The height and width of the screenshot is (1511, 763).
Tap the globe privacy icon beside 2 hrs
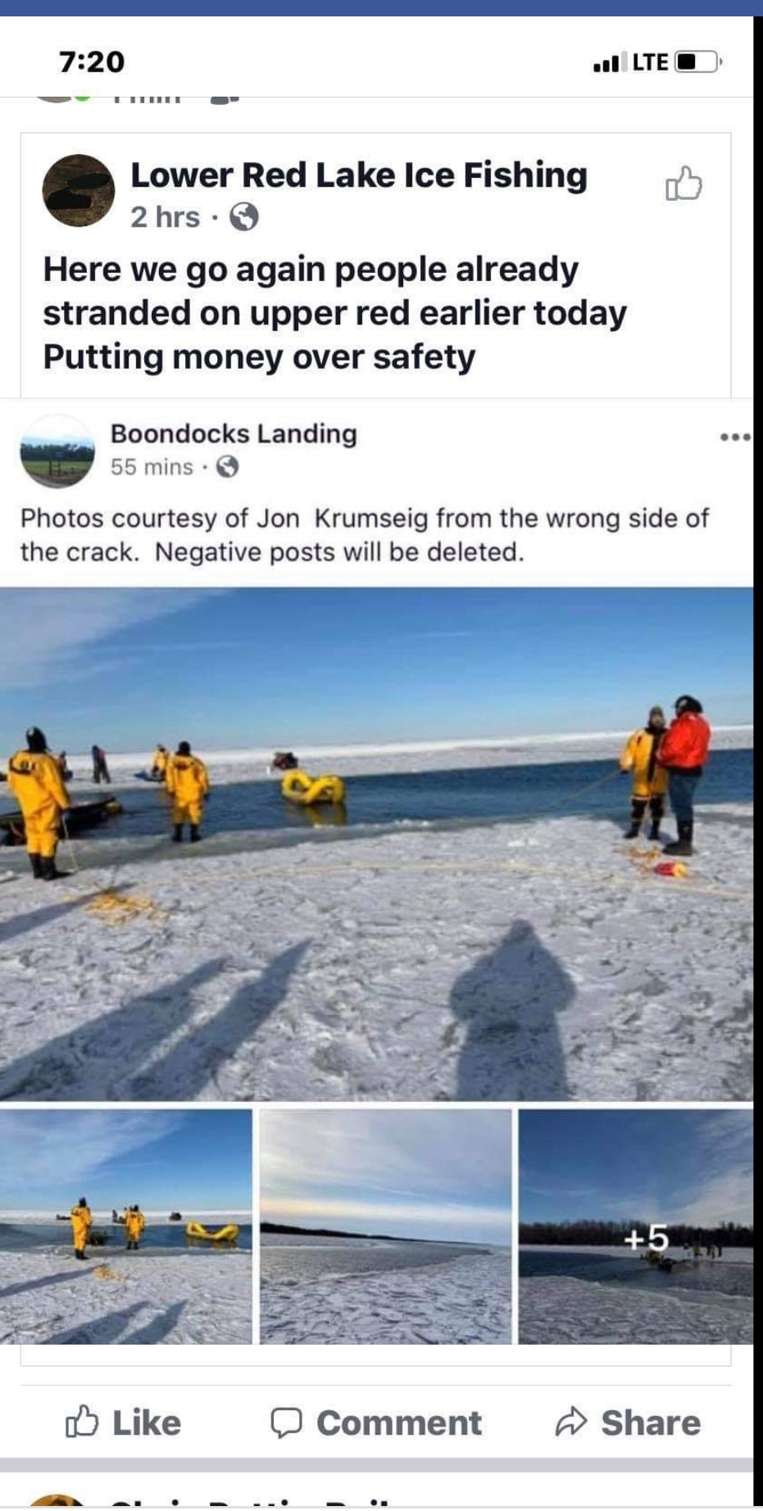point(243,217)
